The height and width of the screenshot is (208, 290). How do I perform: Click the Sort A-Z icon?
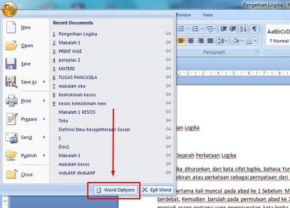coord(243,29)
